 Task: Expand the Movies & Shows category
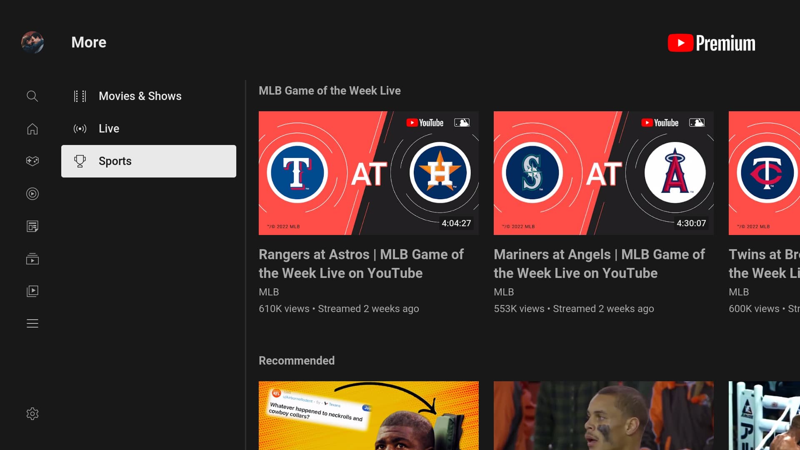point(140,96)
